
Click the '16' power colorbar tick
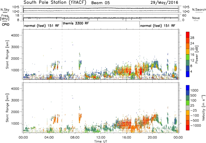click(192, 55)
